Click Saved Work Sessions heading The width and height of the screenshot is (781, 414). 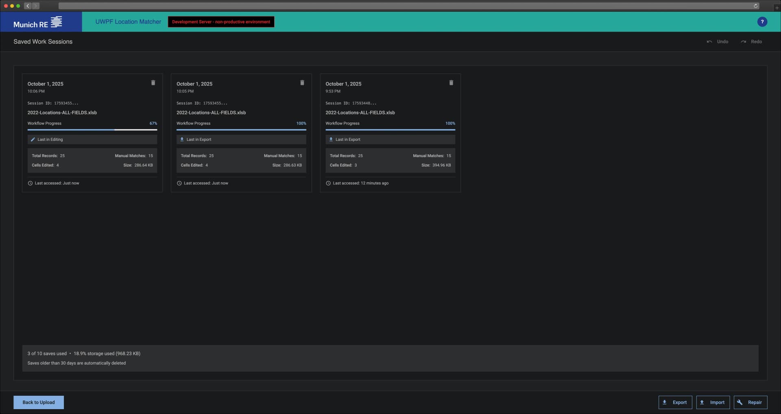43,42
